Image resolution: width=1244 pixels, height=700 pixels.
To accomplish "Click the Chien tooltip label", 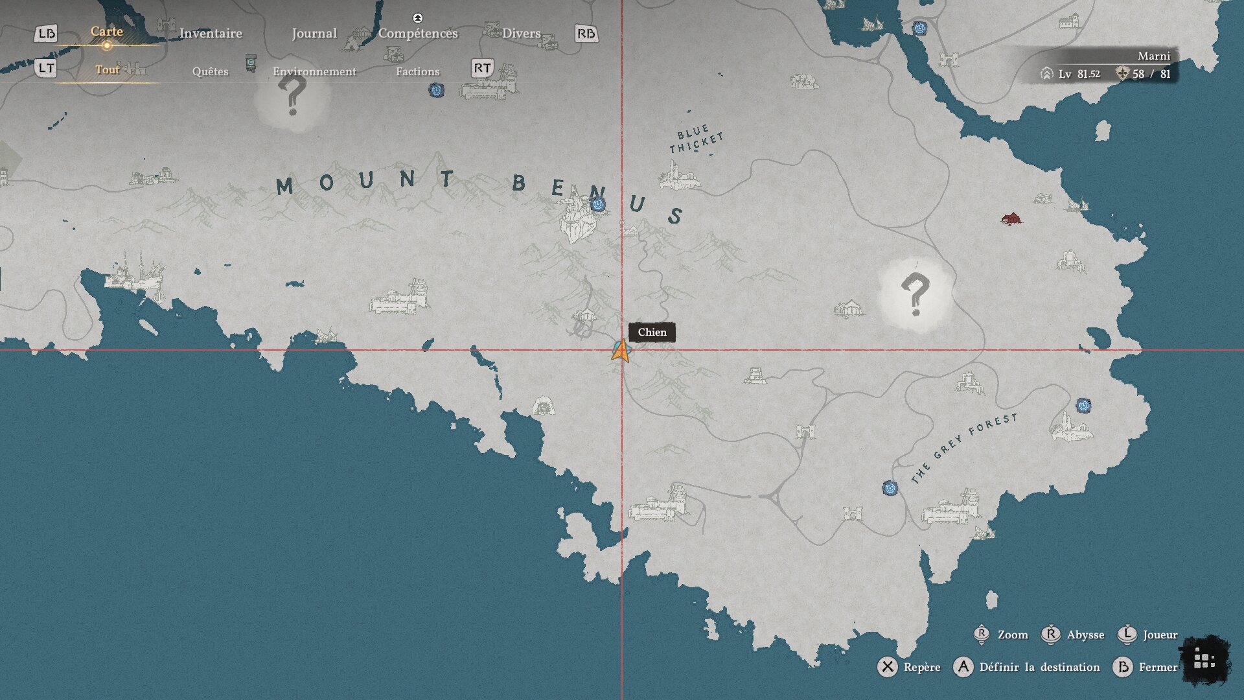I will pos(652,332).
